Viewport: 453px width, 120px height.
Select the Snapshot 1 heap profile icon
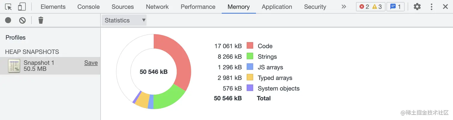[x=14, y=66]
